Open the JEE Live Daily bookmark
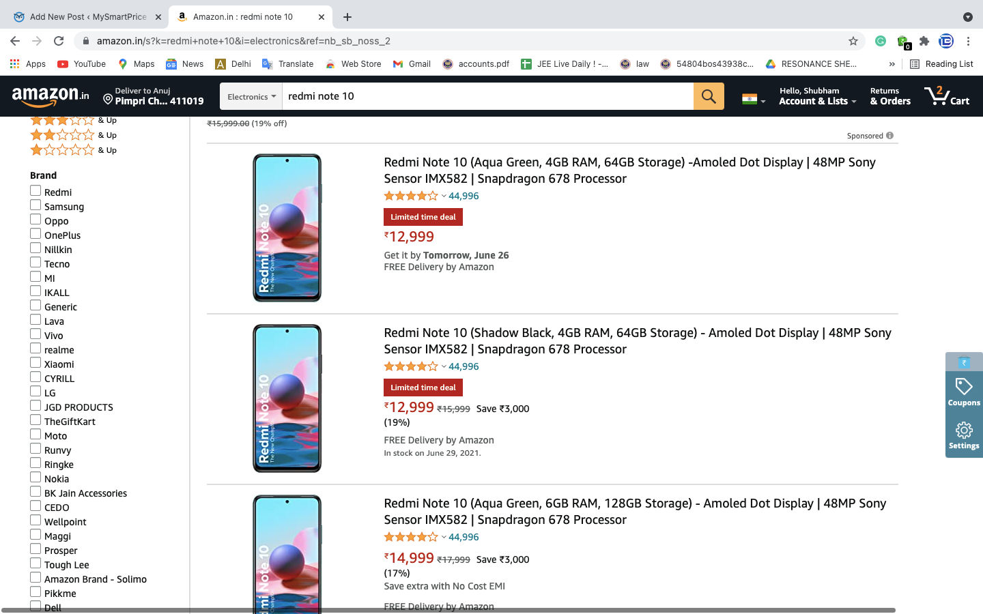Screen dimensions: 983x614 click(x=565, y=63)
